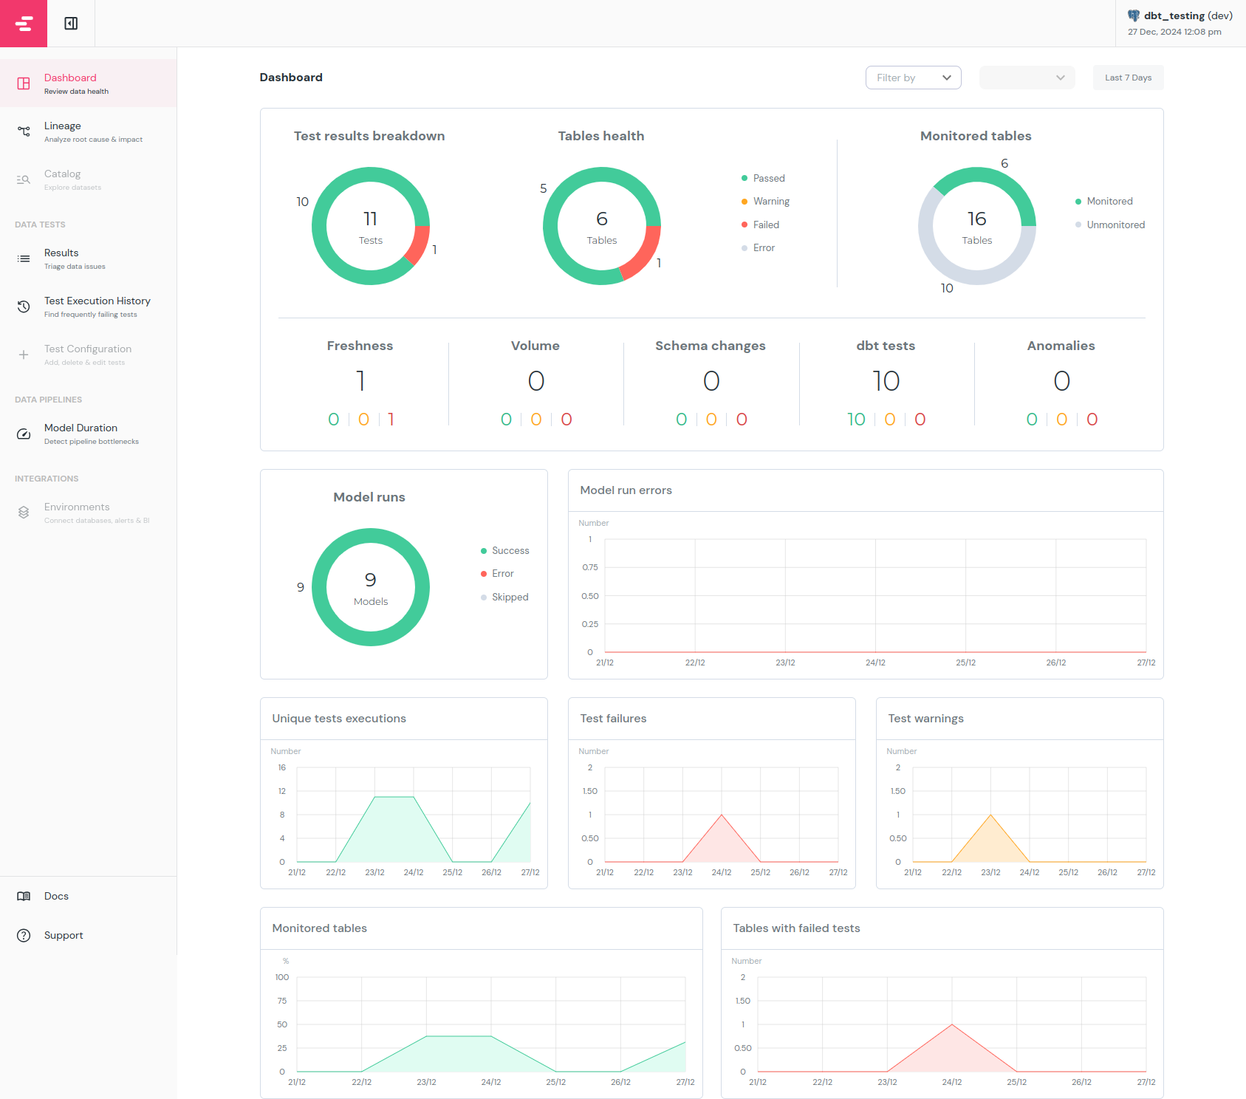This screenshot has height=1099, width=1246.
Task: Click the Dashboard grid icon
Action: [24, 83]
